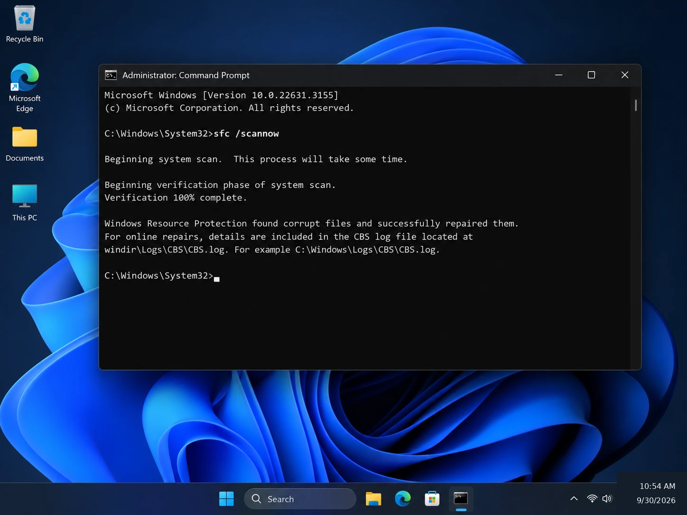Click the 'Verification 100% complete.' line
The image size is (687, 515).
pos(176,198)
